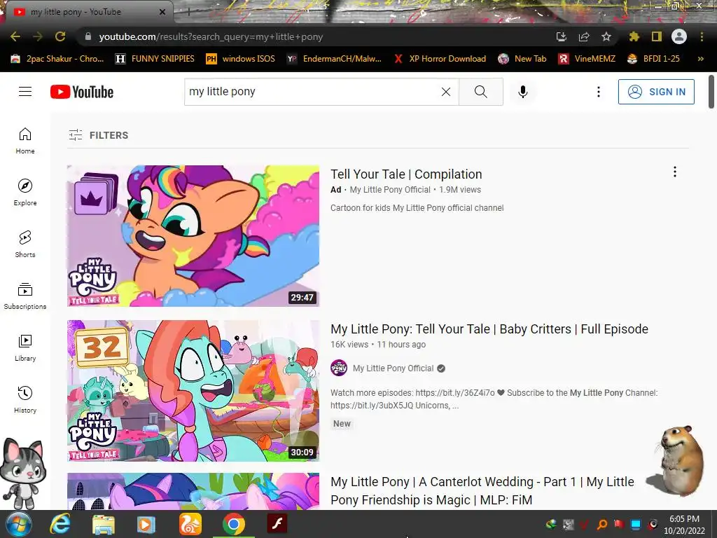This screenshot has width=717, height=538.
Task: Open Baby Critters Full Episode thumbnail
Action: tap(193, 391)
